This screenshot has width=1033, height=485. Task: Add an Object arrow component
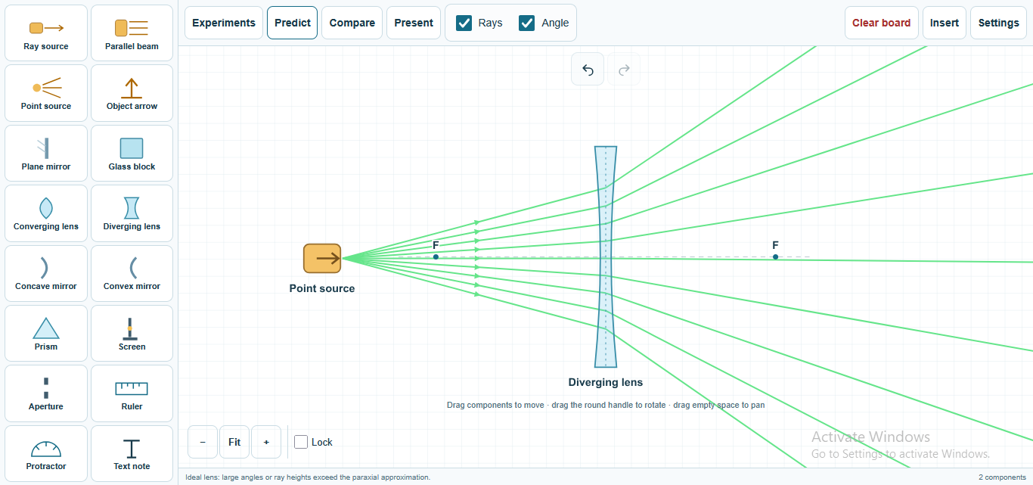point(132,93)
